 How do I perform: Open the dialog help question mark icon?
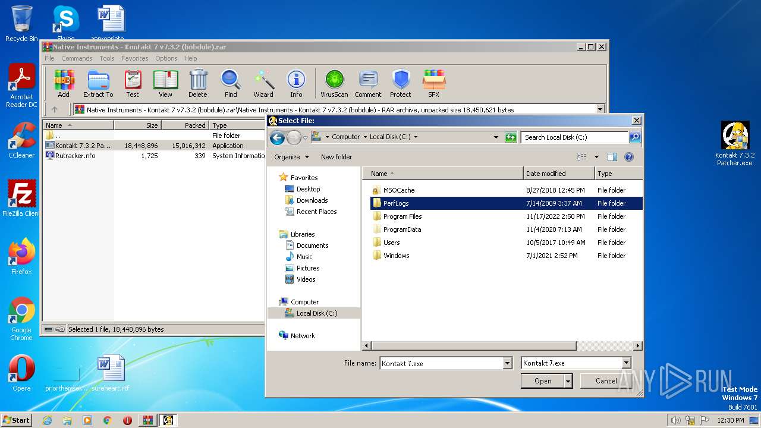tap(629, 157)
